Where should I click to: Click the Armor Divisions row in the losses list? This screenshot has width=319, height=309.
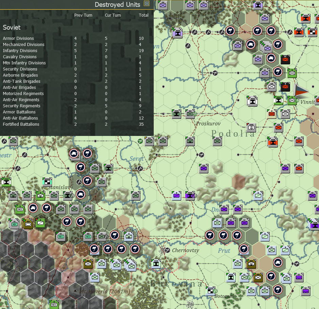pos(18,38)
